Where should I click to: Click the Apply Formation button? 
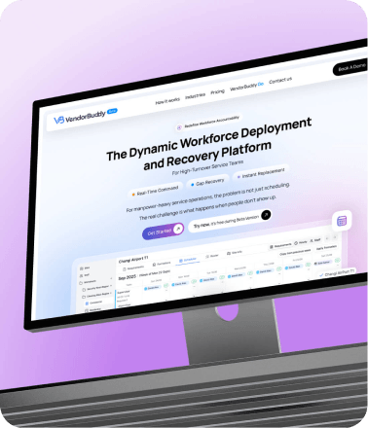point(326,247)
